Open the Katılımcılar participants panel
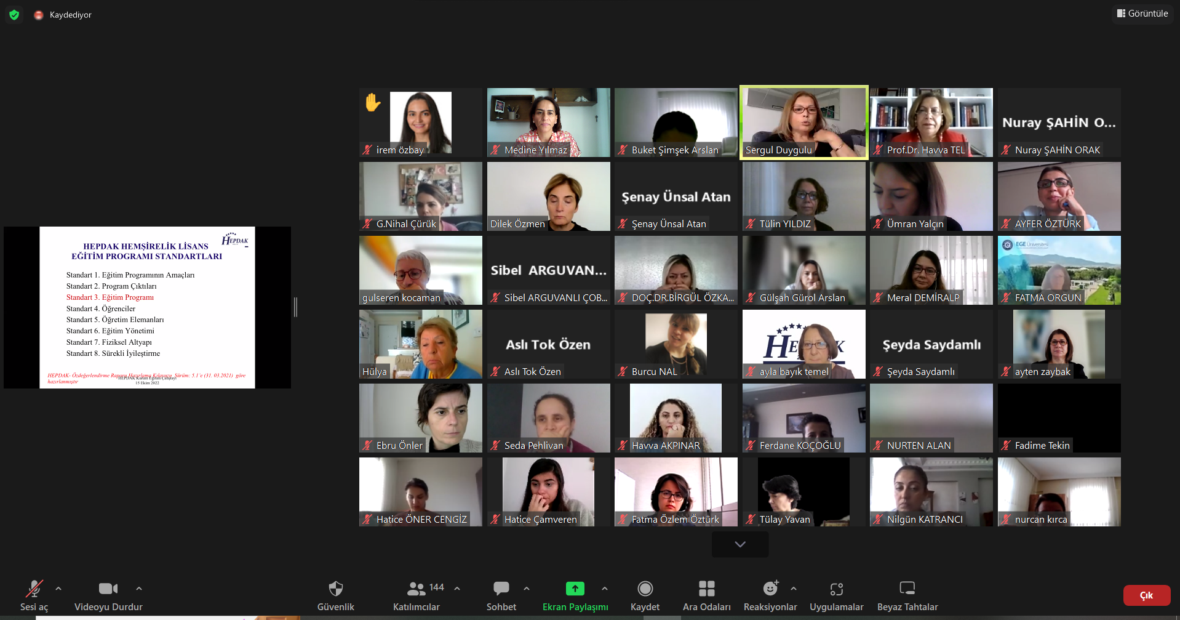This screenshot has height=620, width=1180. (x=417, y=595)
